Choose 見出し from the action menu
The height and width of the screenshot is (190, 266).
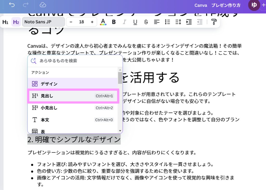point(73,96)
